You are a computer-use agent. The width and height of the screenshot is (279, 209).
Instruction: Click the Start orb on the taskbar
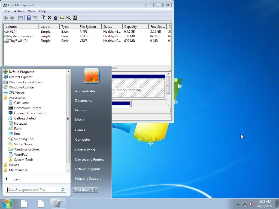point(7,204)
